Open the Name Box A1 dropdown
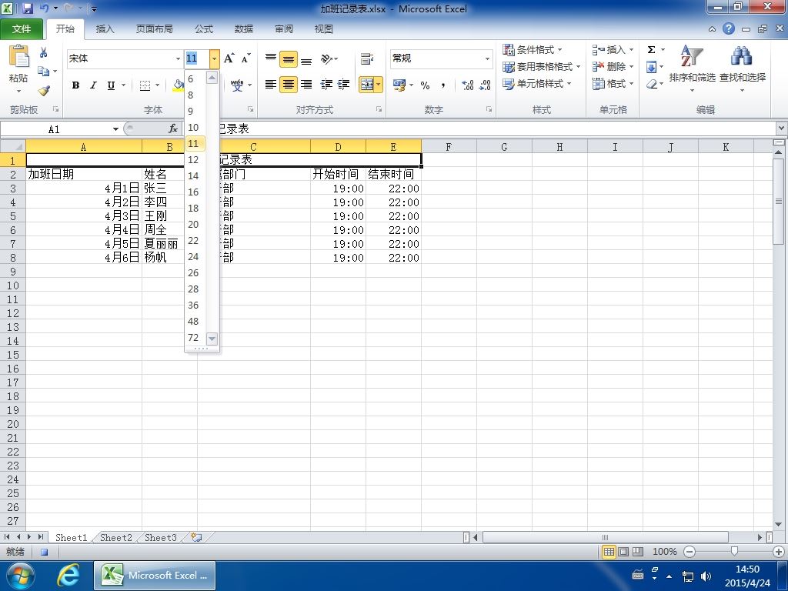 pyautogui.click(x=115, y=129)
